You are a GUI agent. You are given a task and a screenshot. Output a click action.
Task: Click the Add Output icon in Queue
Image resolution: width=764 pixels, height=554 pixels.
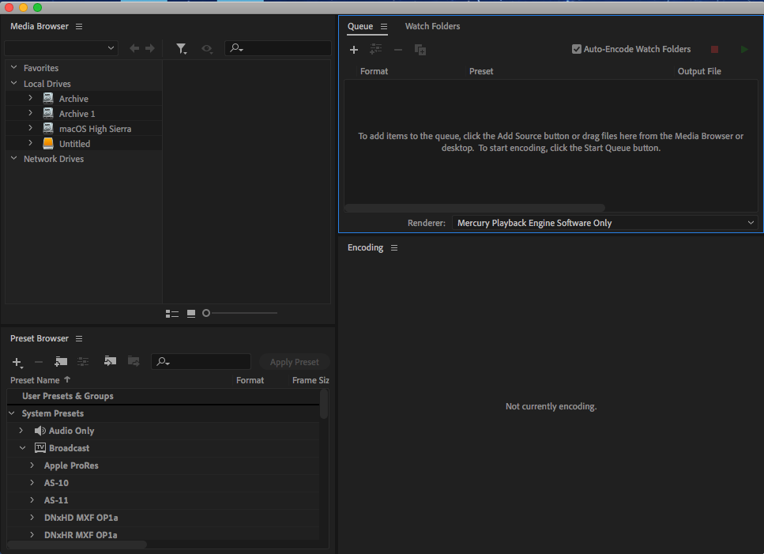click(375, 49)
